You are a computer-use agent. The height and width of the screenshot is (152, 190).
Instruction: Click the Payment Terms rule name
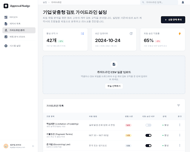(60, 134)
